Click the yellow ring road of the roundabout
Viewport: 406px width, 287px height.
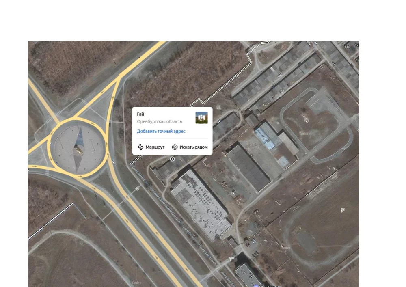[78, 119]
